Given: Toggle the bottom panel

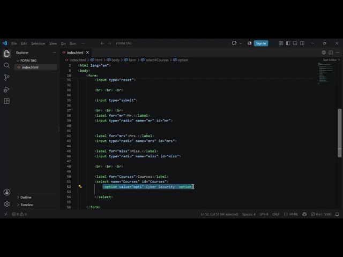Looking at the screenshot, I should [x=295, y=43].
